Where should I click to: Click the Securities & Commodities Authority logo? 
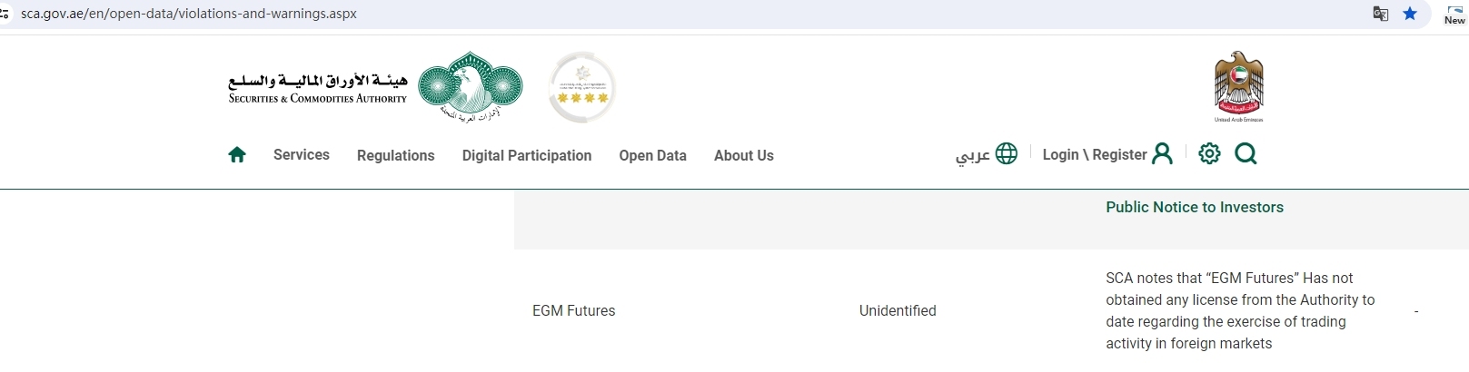click(374, 87)
